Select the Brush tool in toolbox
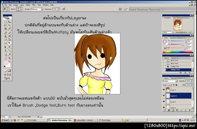 coord(9,33)
